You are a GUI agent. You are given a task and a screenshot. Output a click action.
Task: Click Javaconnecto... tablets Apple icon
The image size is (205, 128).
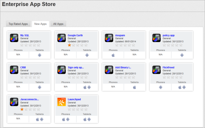click(x=38, y=119)
